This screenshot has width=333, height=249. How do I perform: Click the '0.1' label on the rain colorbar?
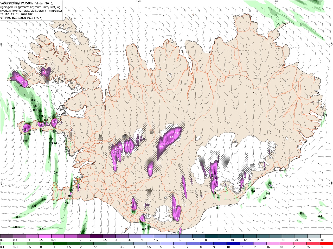click(2, 247)
